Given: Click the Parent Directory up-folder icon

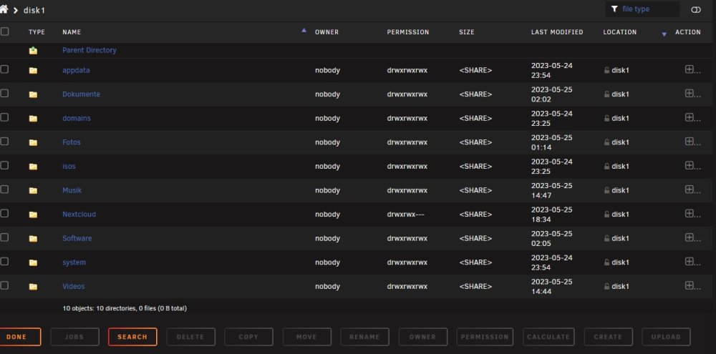Looking at the screenshot, I should 33,51.
